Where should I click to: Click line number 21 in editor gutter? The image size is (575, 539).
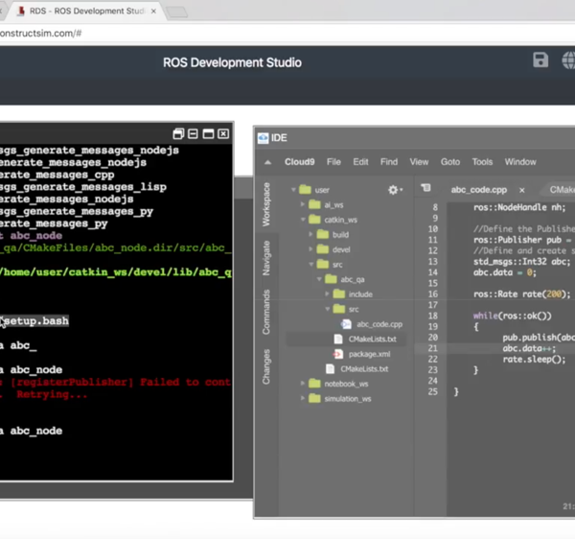pyautogui.click(x=433, y=348)
